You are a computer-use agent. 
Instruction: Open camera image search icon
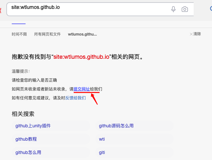(185, 9)
